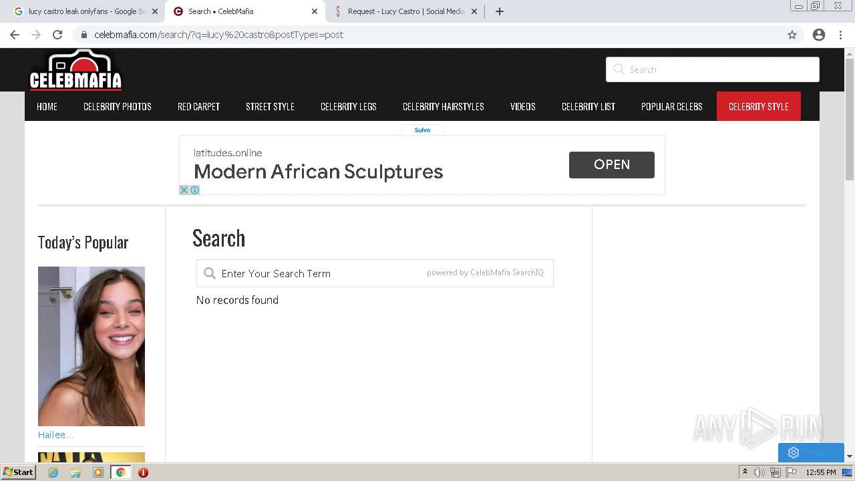This screenshot has width=855, height=481.
Task: Click the OPEN button in the ad
Action: [612, 164]
